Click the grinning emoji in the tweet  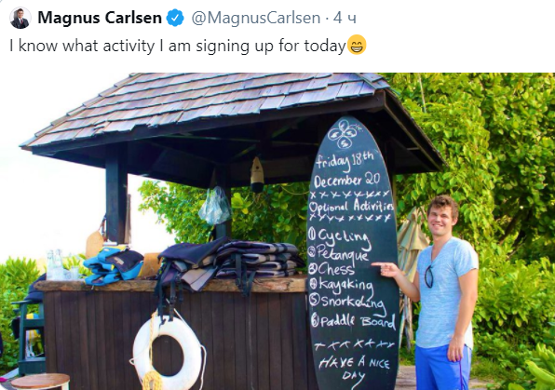tap(357, 45)
